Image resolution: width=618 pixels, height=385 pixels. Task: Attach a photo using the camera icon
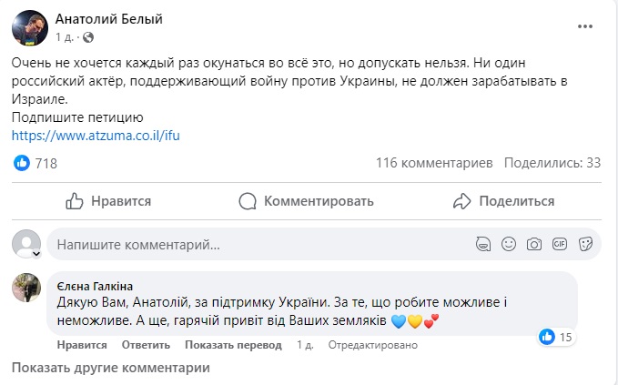(x=534, y=244)
